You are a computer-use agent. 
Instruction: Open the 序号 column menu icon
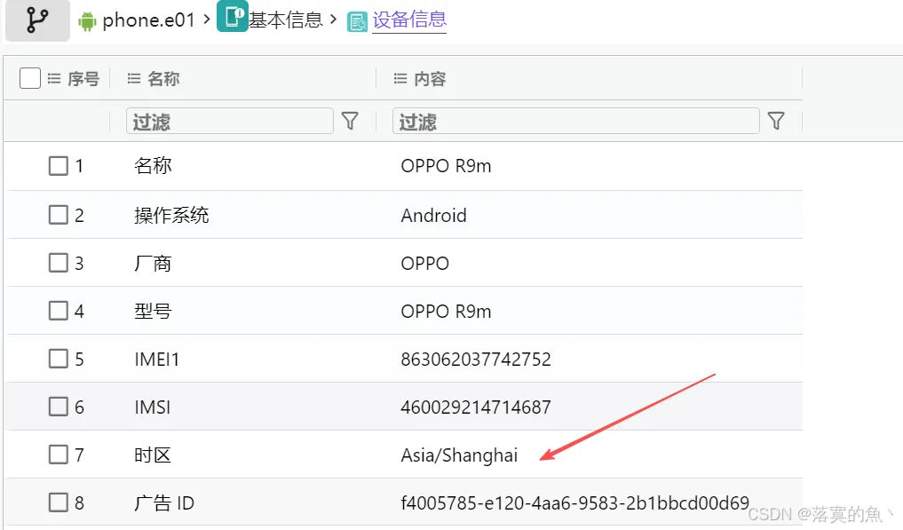click(x=54, y=78)
